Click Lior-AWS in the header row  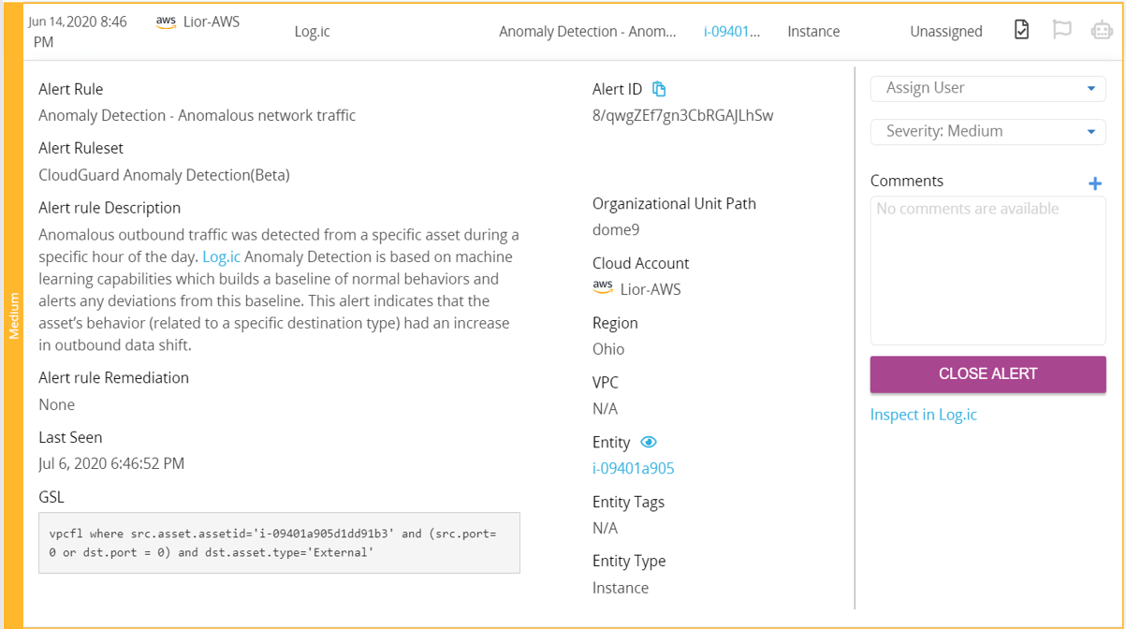coord(212,22)
